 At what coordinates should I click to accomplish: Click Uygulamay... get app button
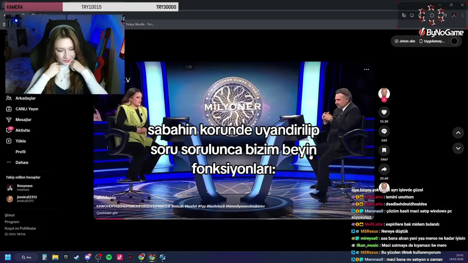pyautogui.click(x=431, y=41)
